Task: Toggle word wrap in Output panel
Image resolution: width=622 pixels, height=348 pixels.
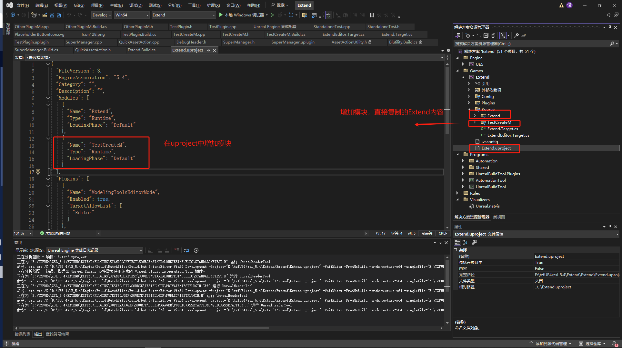Action: pyautogui.click(x=186, y=250)
